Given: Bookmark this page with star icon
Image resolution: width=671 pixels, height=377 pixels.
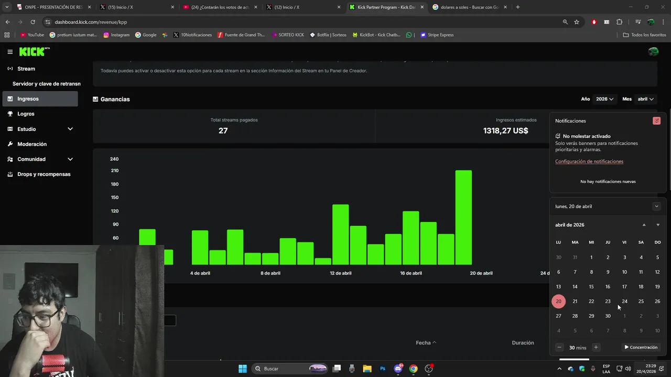Looking at the screenshot, I should click(x=577, y=22).
